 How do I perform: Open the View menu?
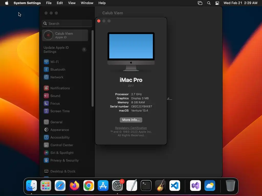72,3
